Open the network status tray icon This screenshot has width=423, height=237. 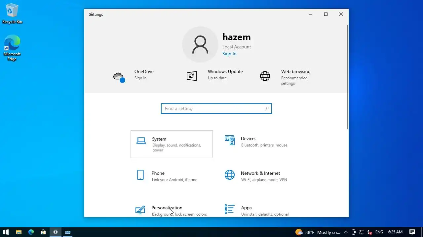[x=362, y=232]
